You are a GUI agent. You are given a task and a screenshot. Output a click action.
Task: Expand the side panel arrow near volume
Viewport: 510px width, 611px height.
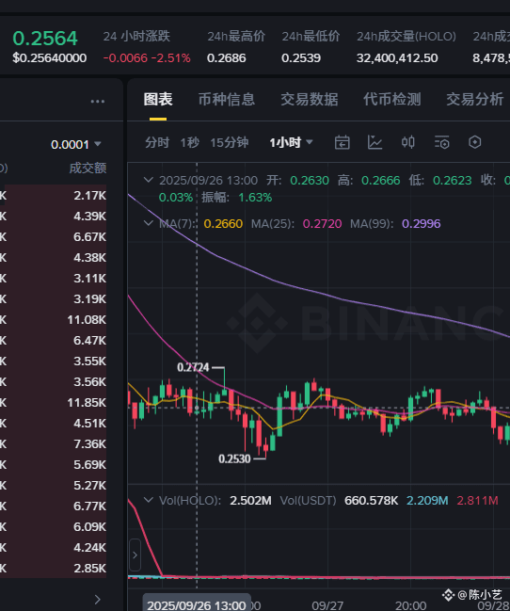pyautogui.click(x=135, y=555)
